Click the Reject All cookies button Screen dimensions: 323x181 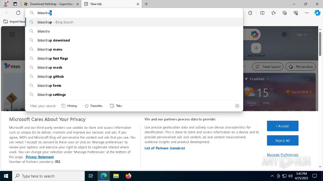(x=283, y=141)
